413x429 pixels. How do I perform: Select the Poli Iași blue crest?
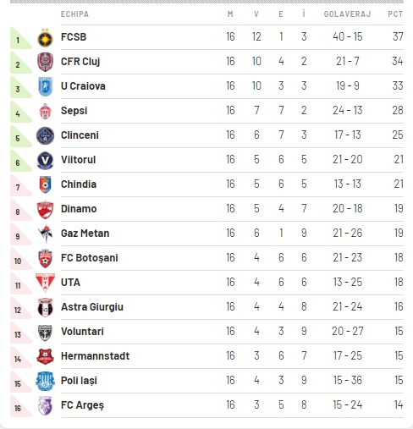point(45,381)
